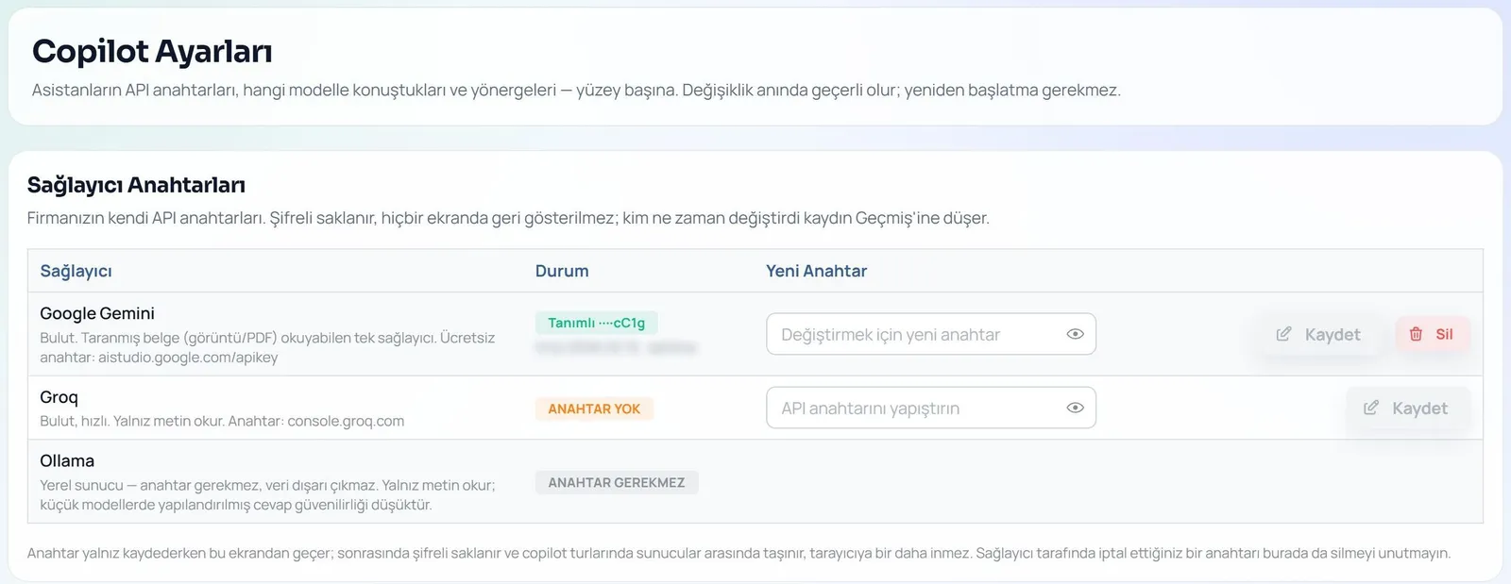
Task: Click the 'Groq' provider name
Action: [x=59, y=397]
